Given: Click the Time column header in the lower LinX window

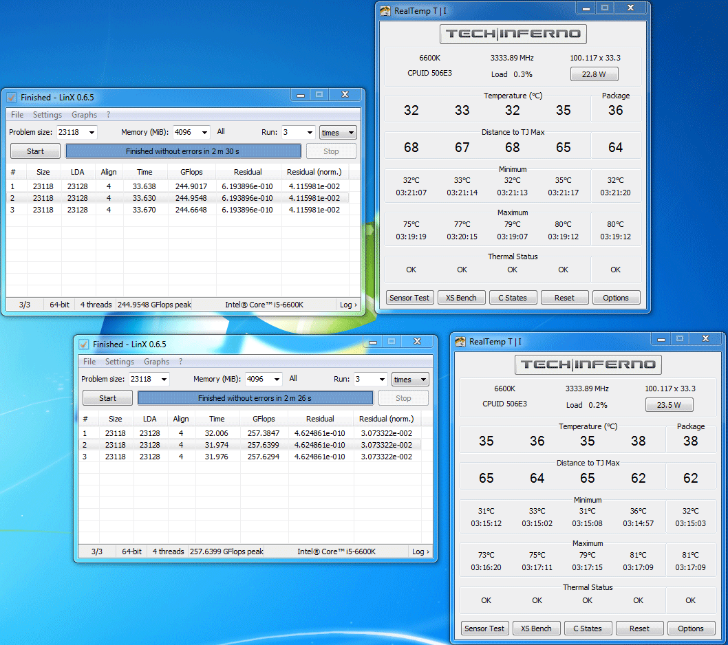Looking at the screenshot, I should click(x=217, y=419).
